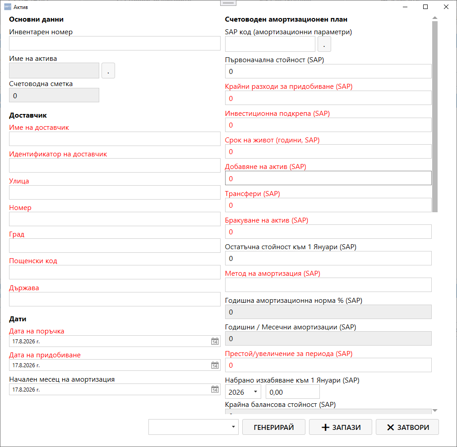Image resolution: width=457 pixels, height=447 pixels.
Task: Click the Пощенски код input box
Action: (115, 272)
